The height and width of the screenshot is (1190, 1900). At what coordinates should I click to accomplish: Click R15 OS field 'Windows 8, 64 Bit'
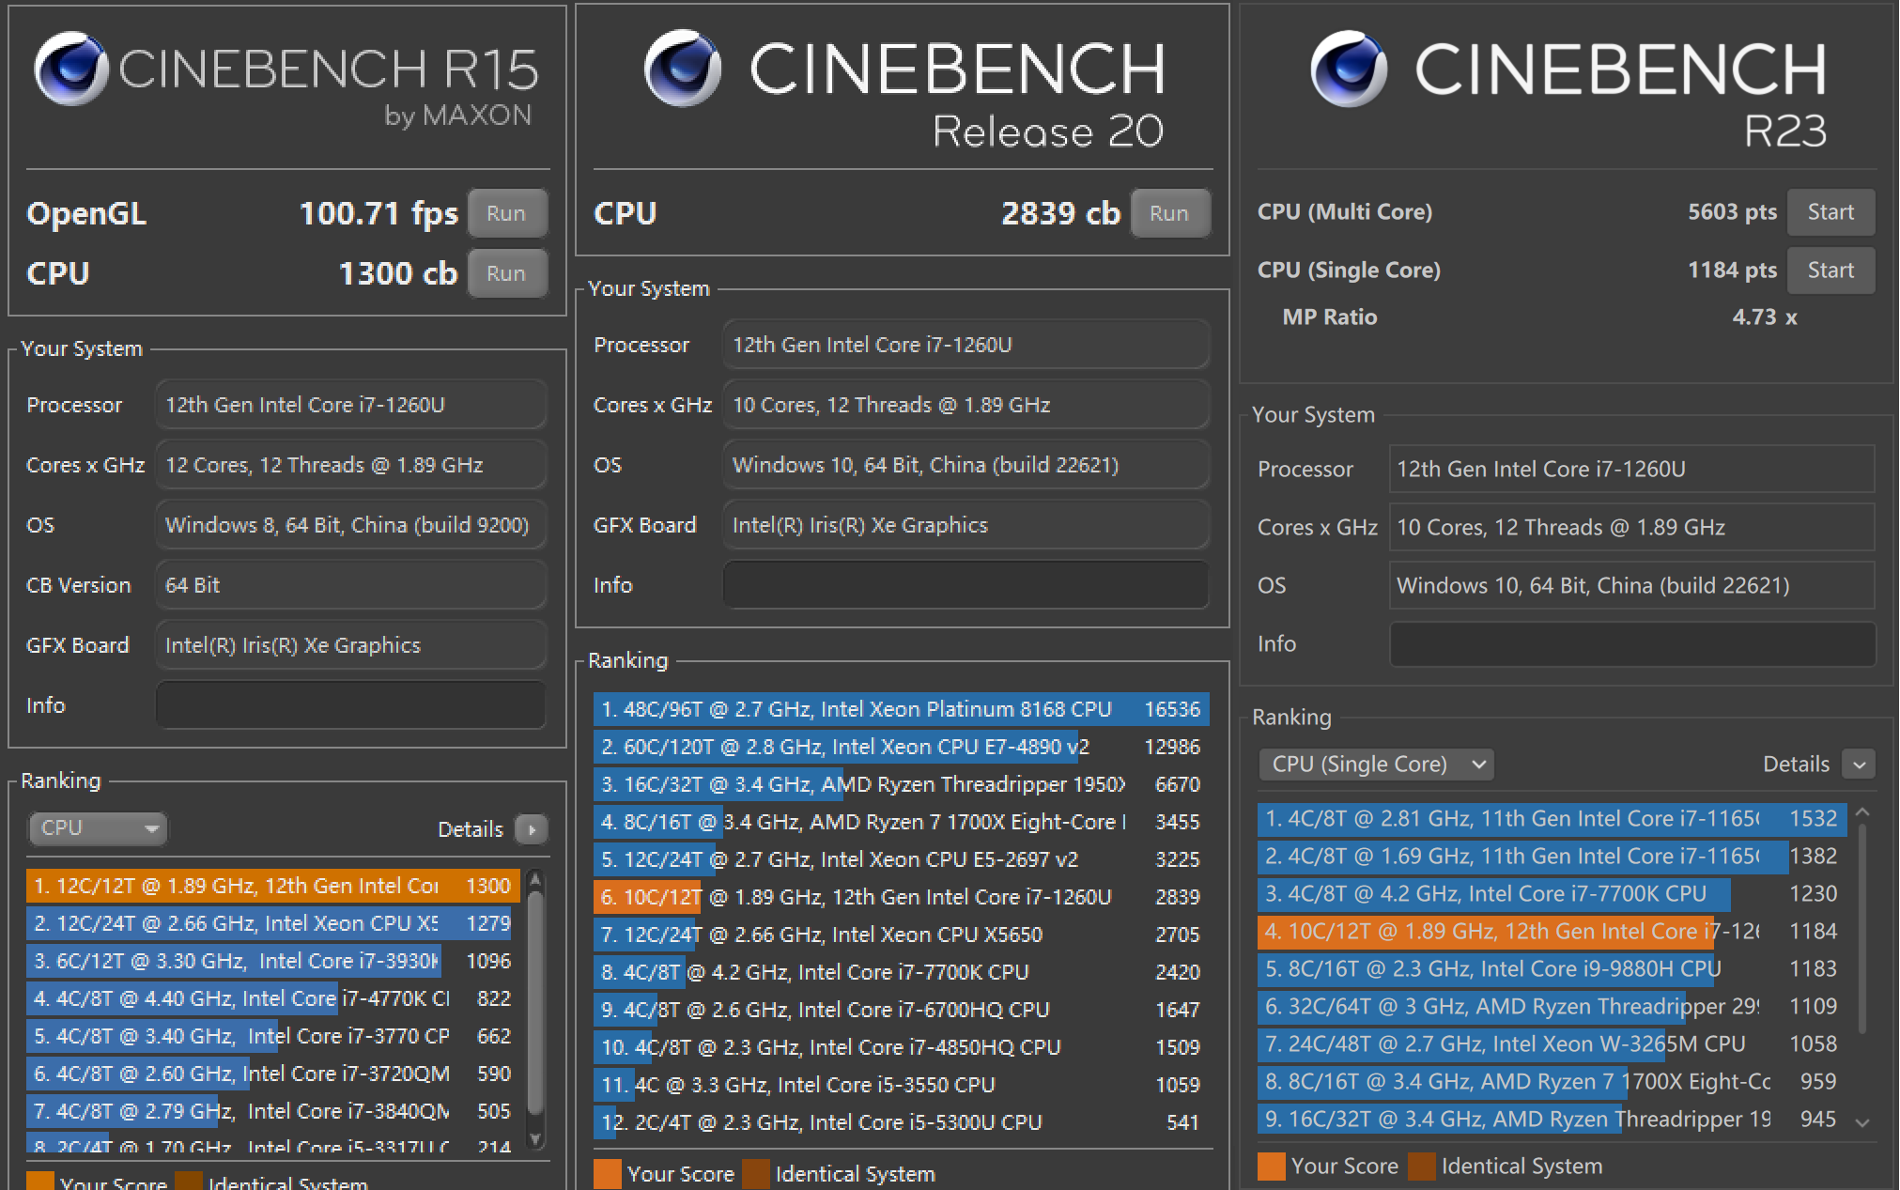coord(350,525)
